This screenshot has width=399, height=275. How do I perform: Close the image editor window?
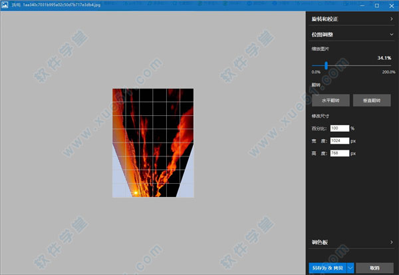(392, 5)
